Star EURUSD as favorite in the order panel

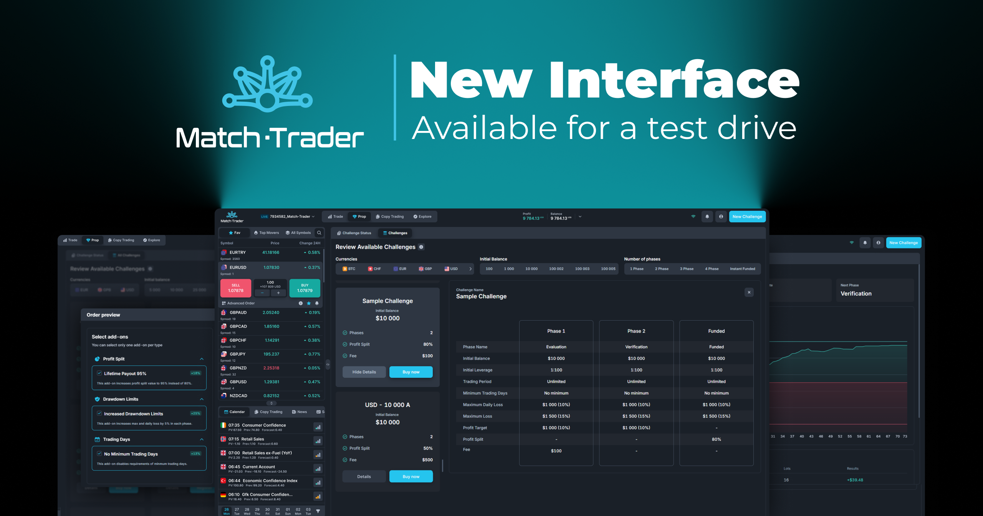pos(309,303)
